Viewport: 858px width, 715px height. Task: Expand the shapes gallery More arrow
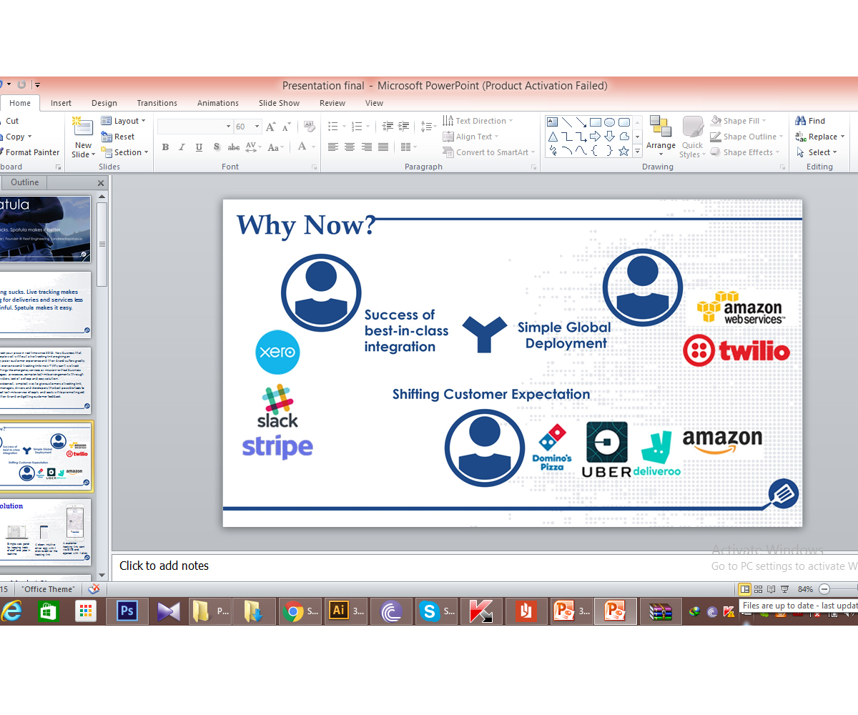(637, 151)
